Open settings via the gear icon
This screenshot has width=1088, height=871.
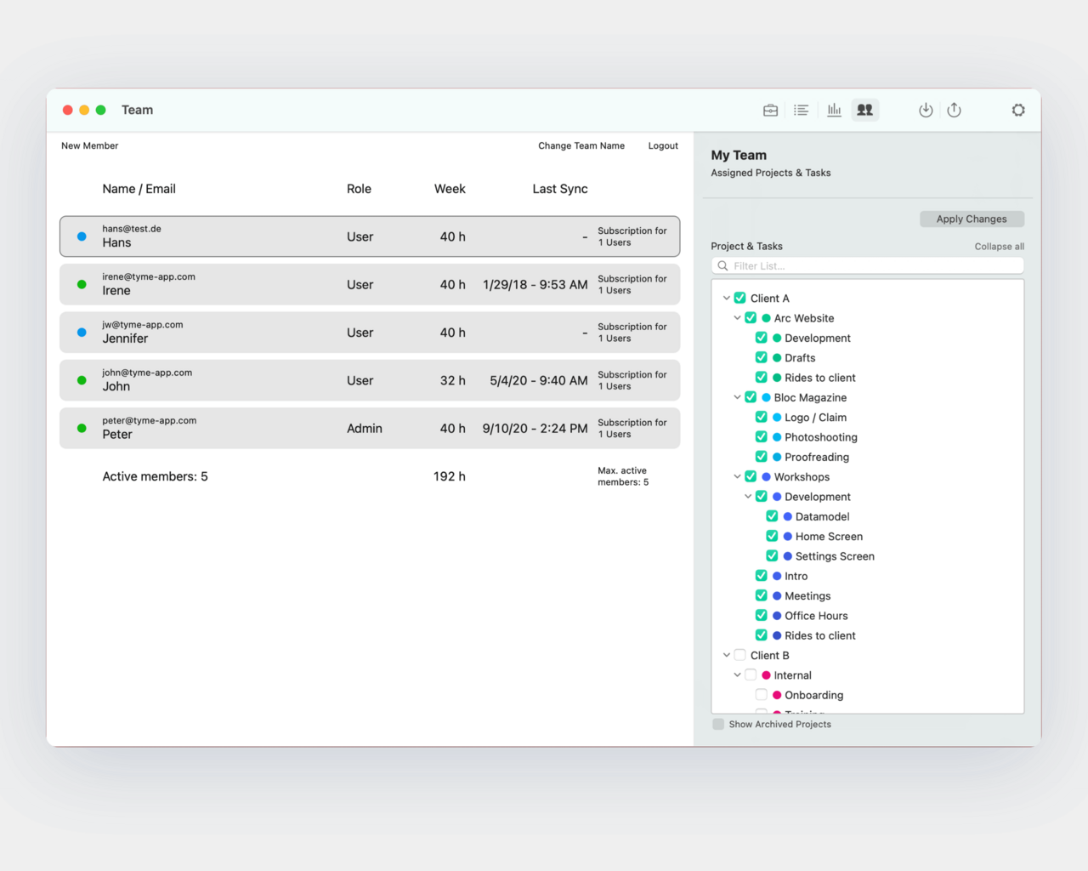(1017, 110)
